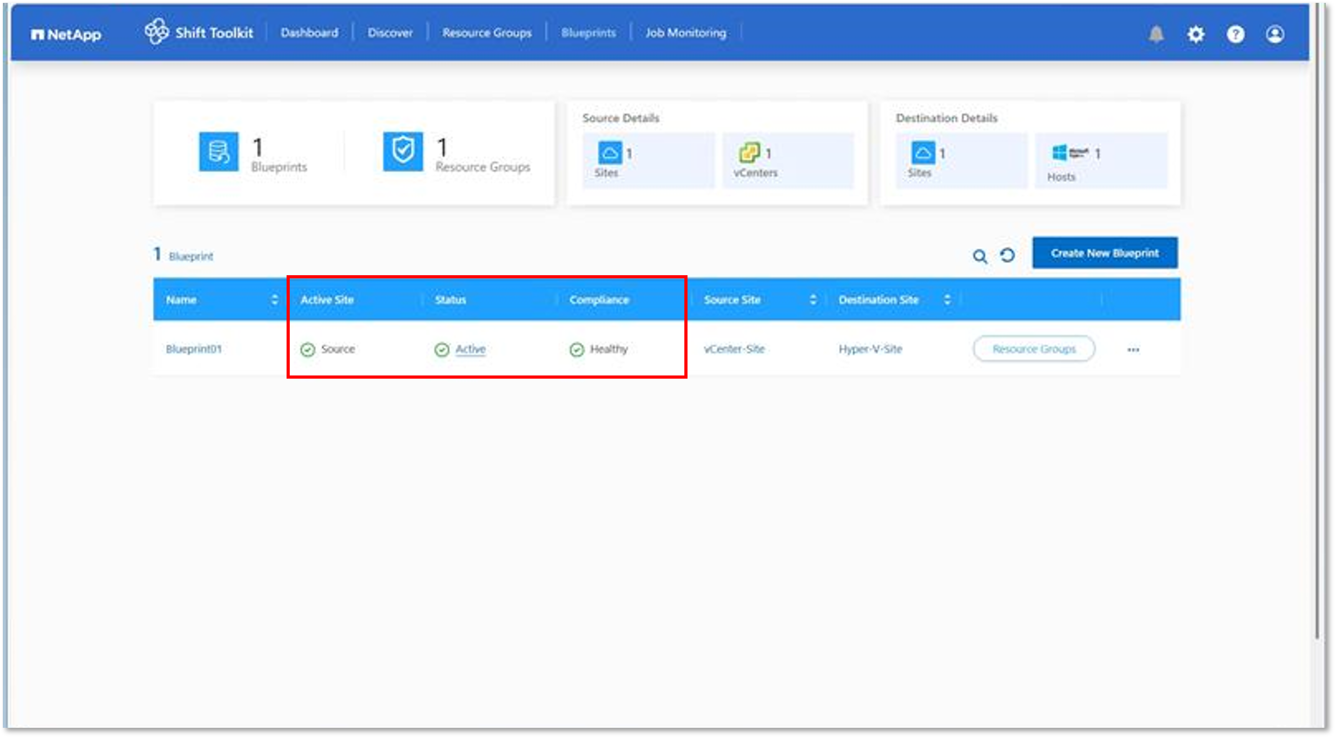Click the Shift Toolkit title

(x=214, y=33)
